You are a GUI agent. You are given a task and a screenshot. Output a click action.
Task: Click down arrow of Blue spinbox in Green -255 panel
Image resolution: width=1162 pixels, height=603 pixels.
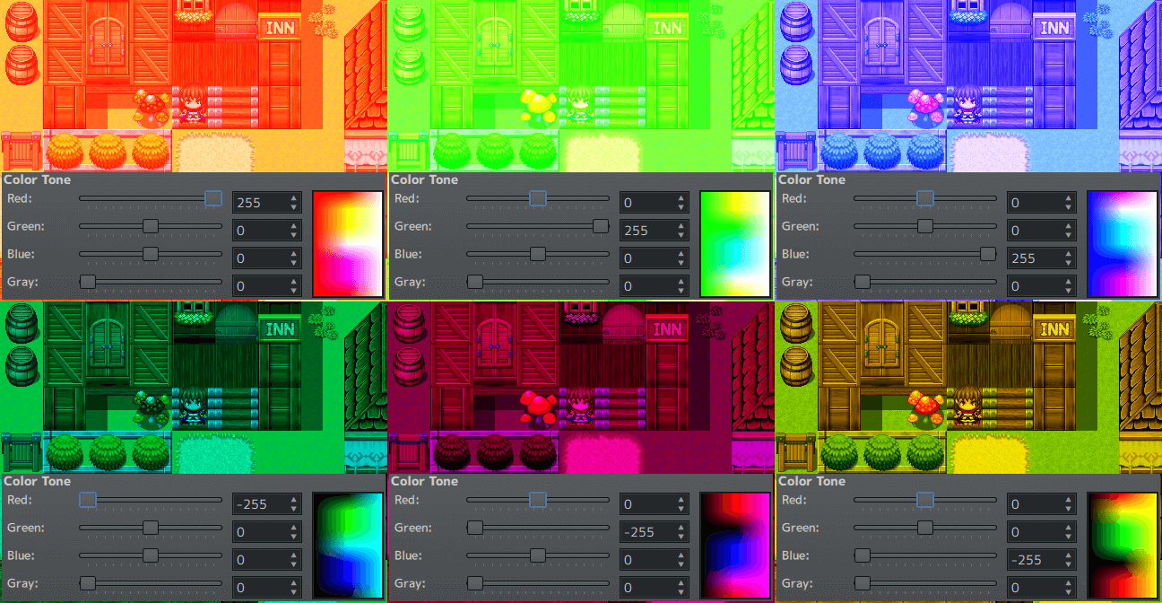tap(681, 565)
